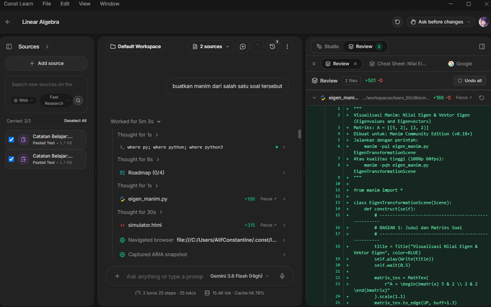Choose model via Gemini 3.8 Flash dropdown

click(239, 276)
